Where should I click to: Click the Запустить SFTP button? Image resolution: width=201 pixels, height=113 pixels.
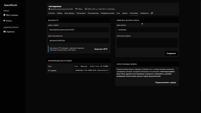[101, 49]
